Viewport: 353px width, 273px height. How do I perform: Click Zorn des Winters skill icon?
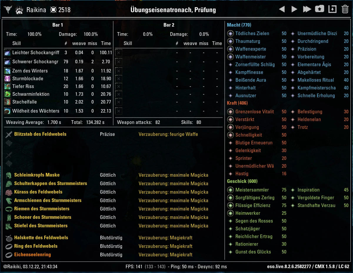pyautogui.click(x=8, y=71)
